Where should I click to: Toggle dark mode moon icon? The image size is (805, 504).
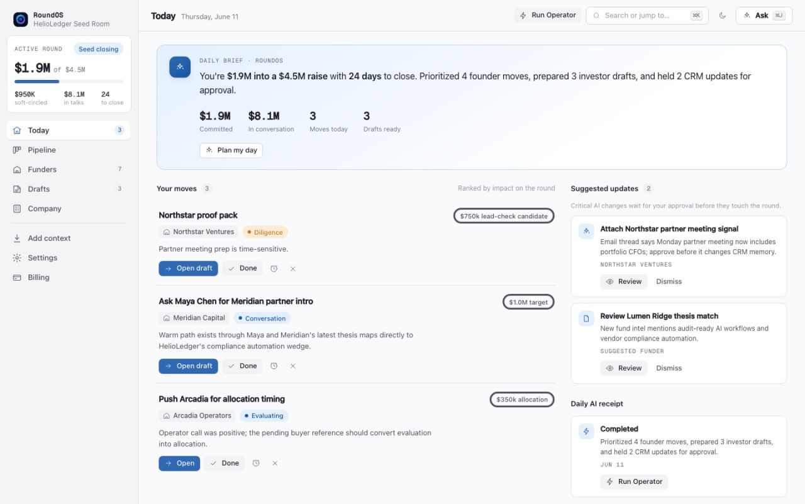point(723,16)
